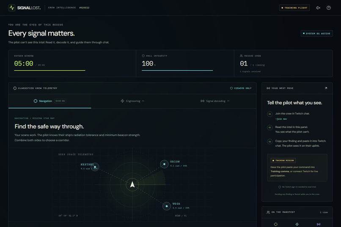Click the 1 crew count in manifest header

(324, 213)
